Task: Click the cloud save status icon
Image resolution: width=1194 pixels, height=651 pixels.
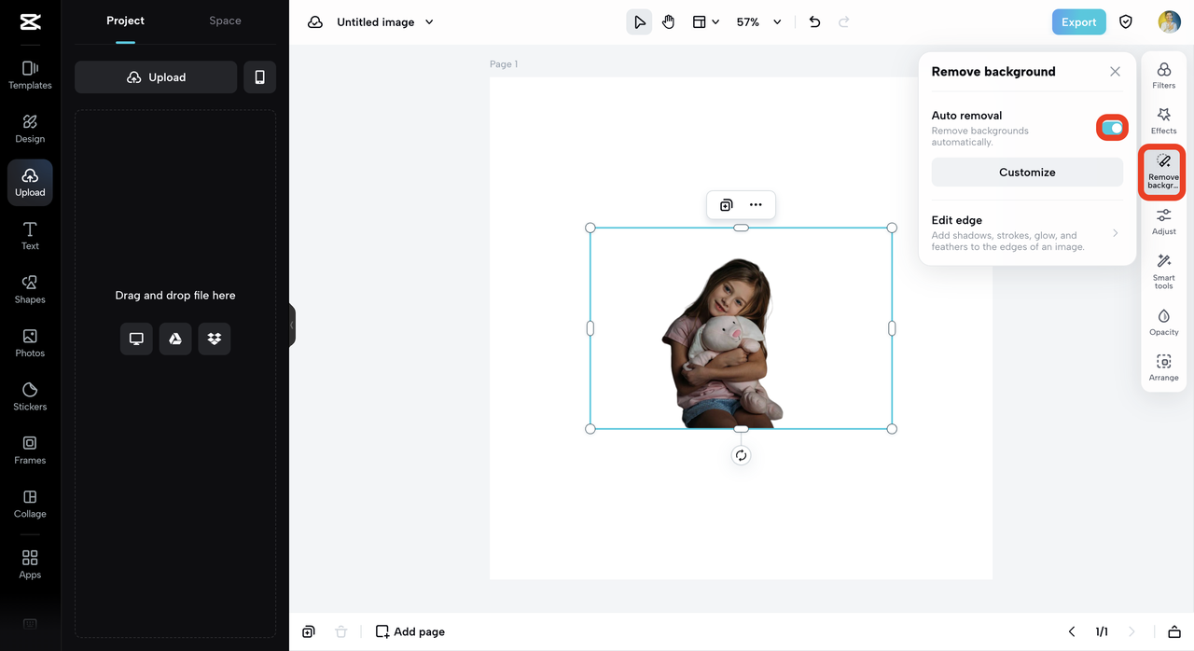Action: click(315, 21)
